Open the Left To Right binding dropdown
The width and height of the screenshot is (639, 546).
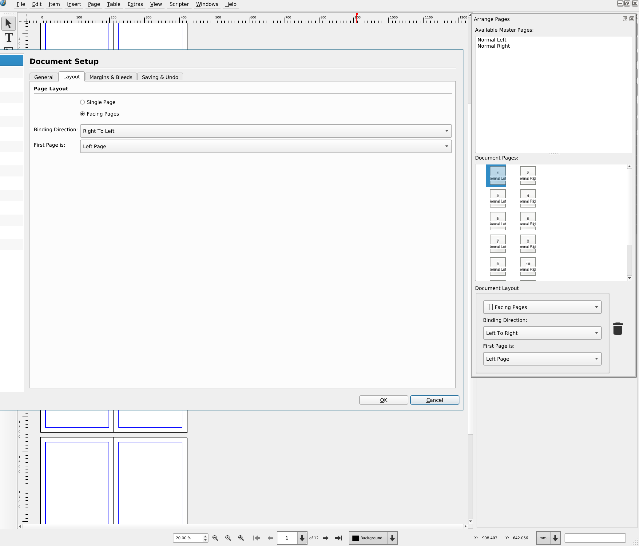click(542, 333)
